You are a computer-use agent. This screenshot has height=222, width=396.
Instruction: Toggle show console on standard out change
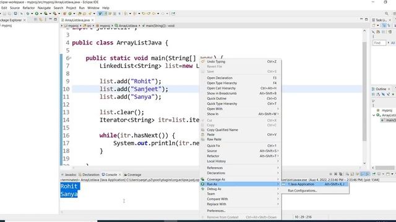363,174
